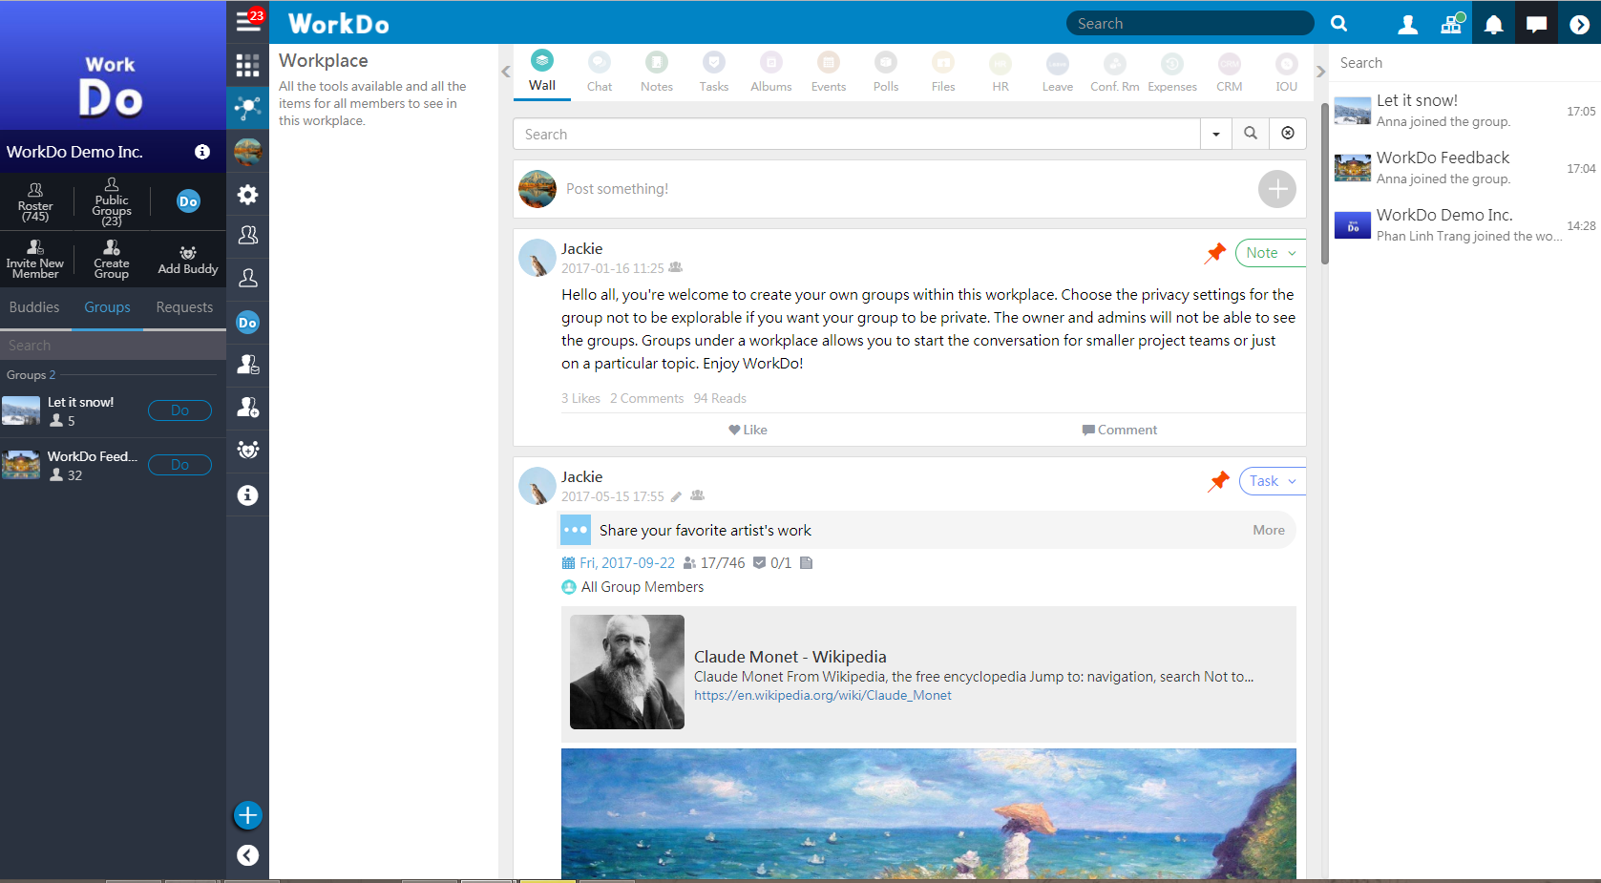Click the top bar search magnifier icon
This screenshot has height=883, width=1601.
(x=1339, y=24)
